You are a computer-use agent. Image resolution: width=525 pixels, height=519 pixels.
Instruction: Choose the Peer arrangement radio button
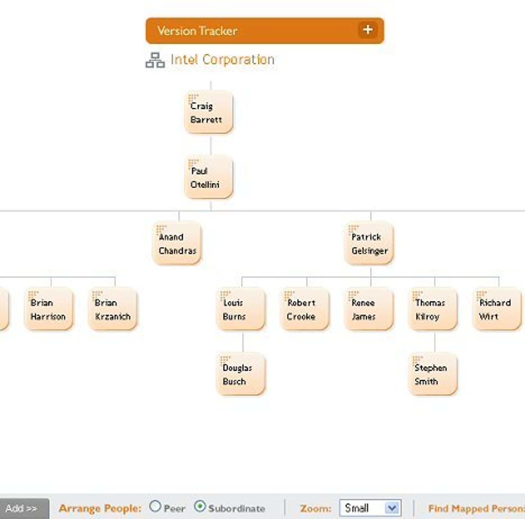155,506
